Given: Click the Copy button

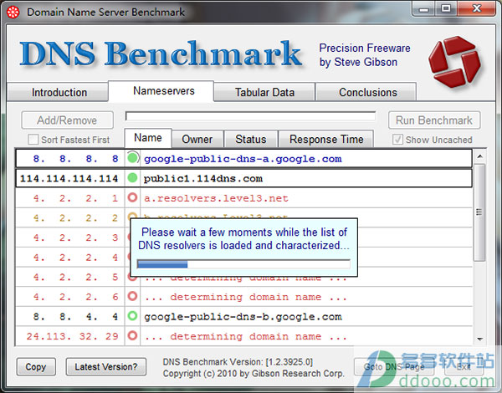Looking at the screenshot, I should click(x=36, y=367).
